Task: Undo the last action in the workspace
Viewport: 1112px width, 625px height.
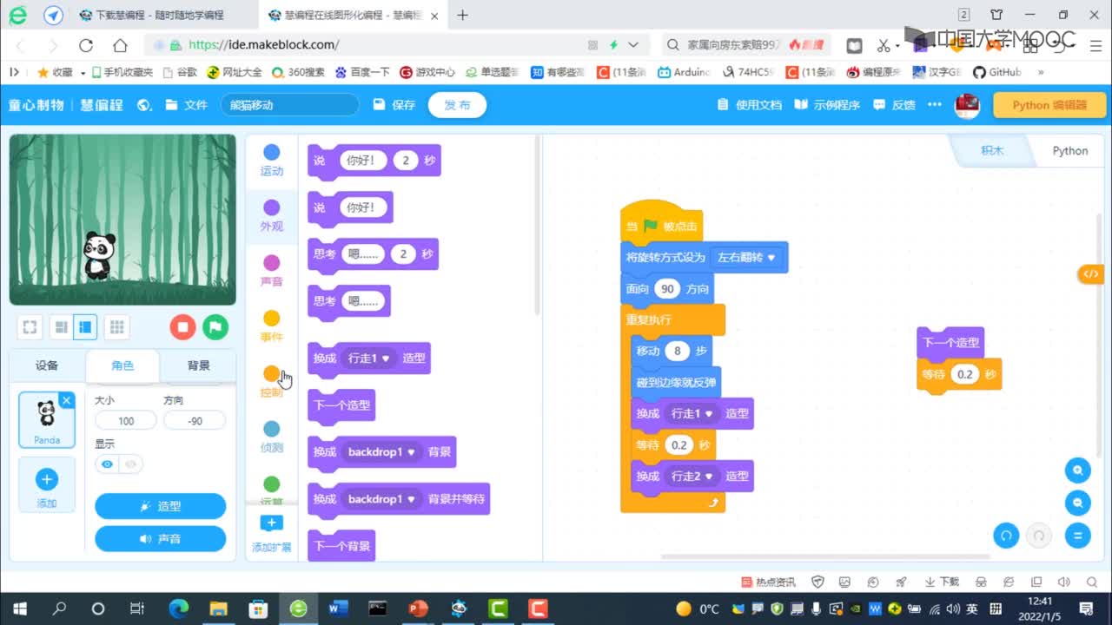Action: click(1006, 536)
